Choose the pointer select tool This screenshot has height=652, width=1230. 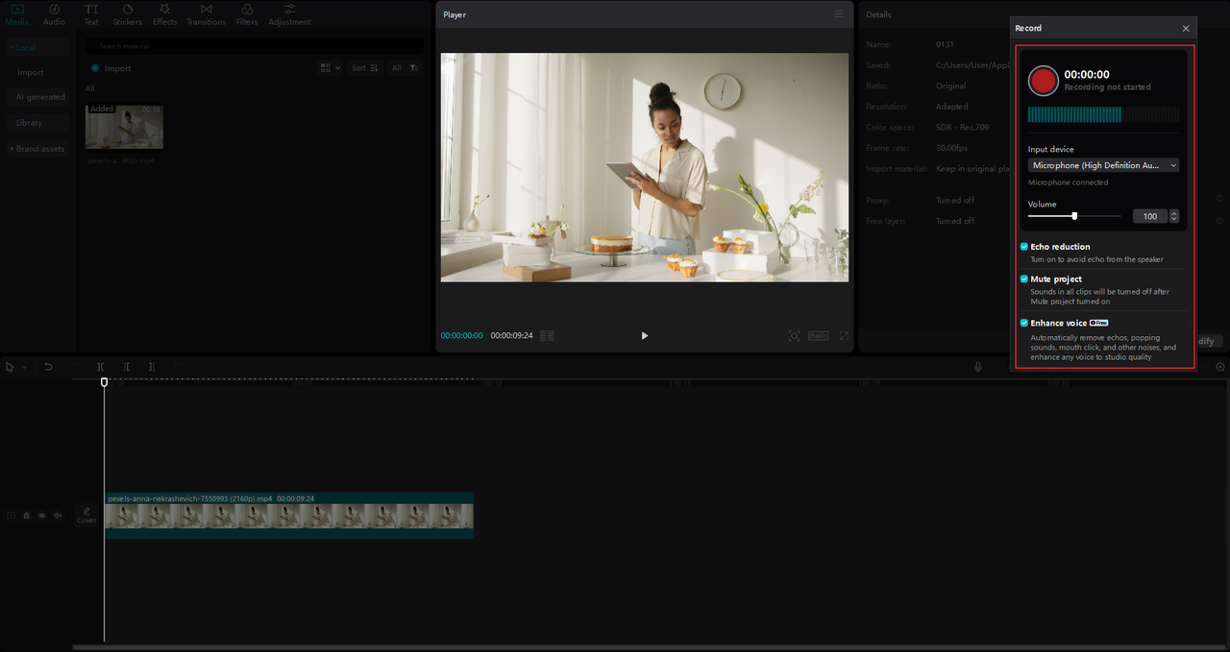[10, 367]
